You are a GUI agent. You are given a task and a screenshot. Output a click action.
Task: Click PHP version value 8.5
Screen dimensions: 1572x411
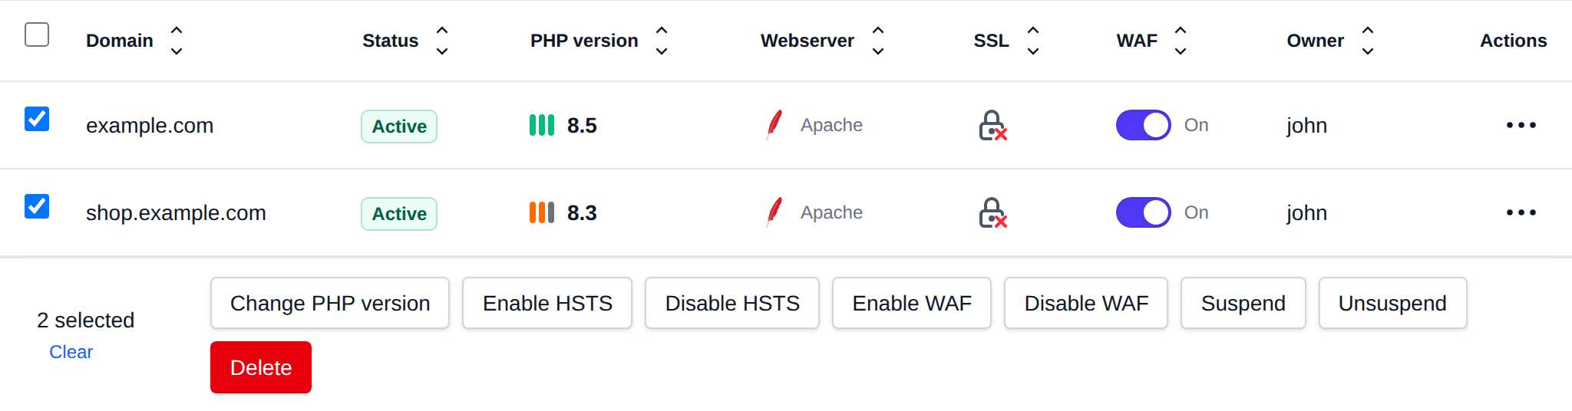[x=582, y=125]
